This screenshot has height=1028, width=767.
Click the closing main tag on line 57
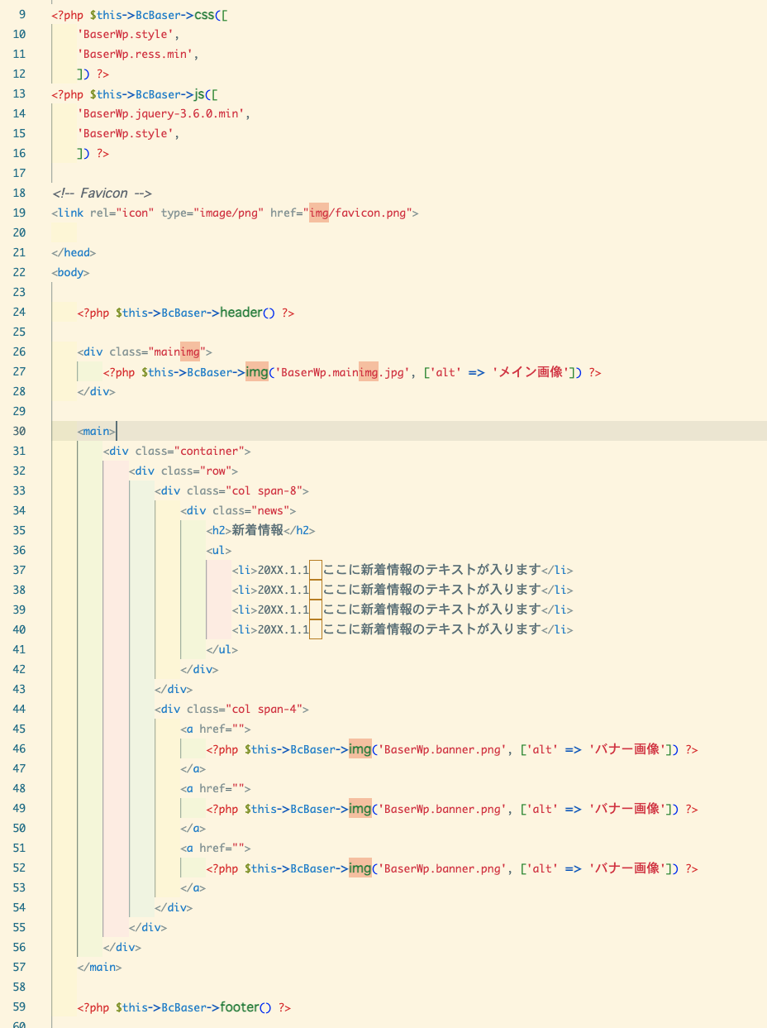(x=99, y=967)
